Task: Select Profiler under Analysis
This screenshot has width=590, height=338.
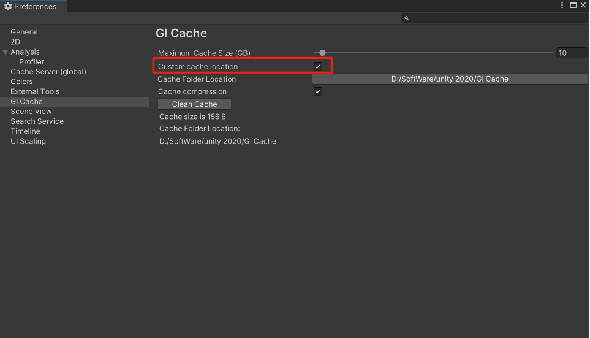Action: pyautogui.click(x=32, y=62)
